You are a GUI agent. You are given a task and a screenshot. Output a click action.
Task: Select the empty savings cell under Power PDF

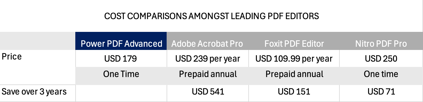coord(121,93)
